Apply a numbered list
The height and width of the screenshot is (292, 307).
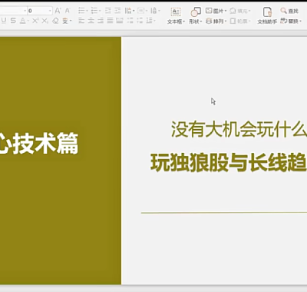click(x=94, y=11)
